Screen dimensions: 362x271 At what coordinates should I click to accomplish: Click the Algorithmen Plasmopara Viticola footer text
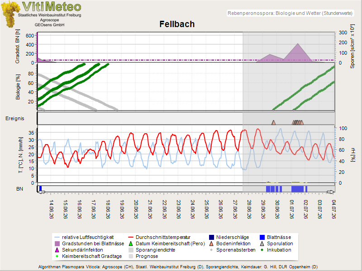[178, 267]
